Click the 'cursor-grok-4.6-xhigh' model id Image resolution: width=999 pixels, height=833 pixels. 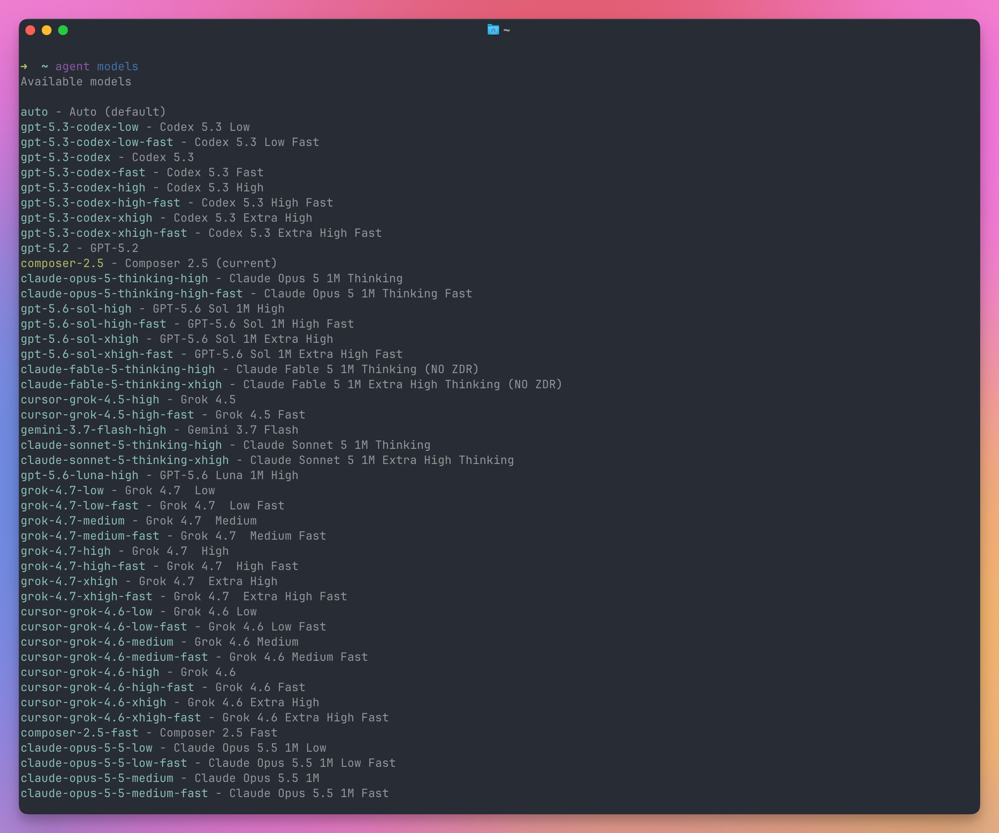pos(93,703)
